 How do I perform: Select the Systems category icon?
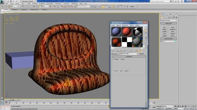[x=176, y=17]
